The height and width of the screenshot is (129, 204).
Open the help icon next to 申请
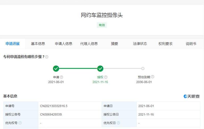61,77
